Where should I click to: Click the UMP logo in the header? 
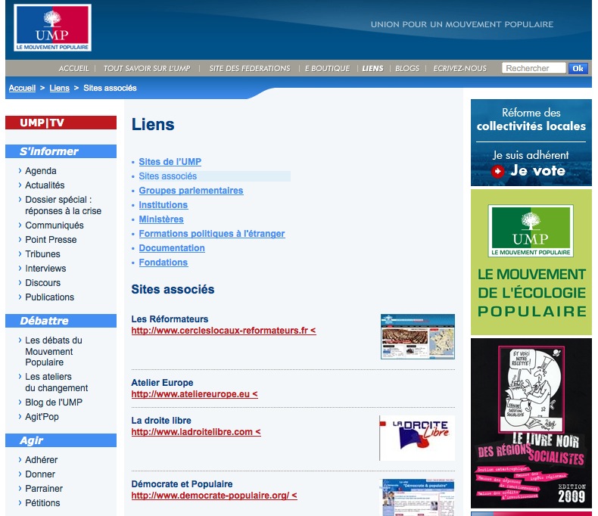[53, 27]
